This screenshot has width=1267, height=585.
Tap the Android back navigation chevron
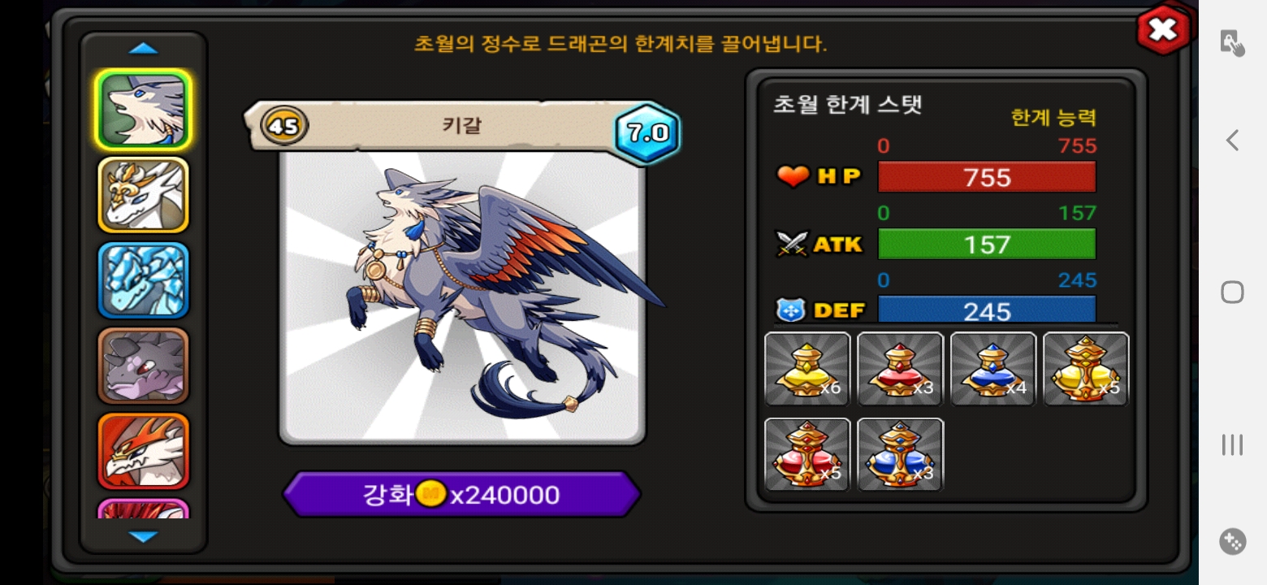(x=1232, y=141)
